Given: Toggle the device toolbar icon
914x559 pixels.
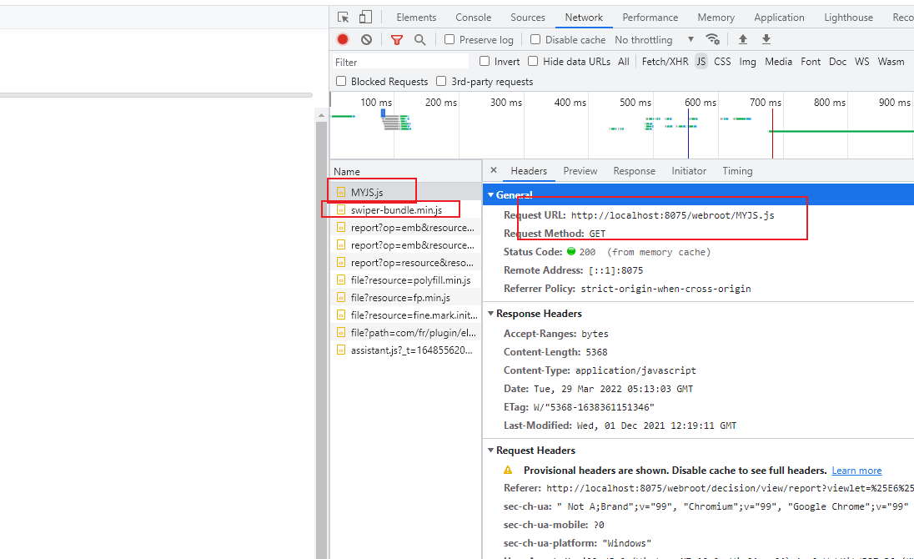Looking at the screenshot, I should pyautogui.click(x=365, y=18).
